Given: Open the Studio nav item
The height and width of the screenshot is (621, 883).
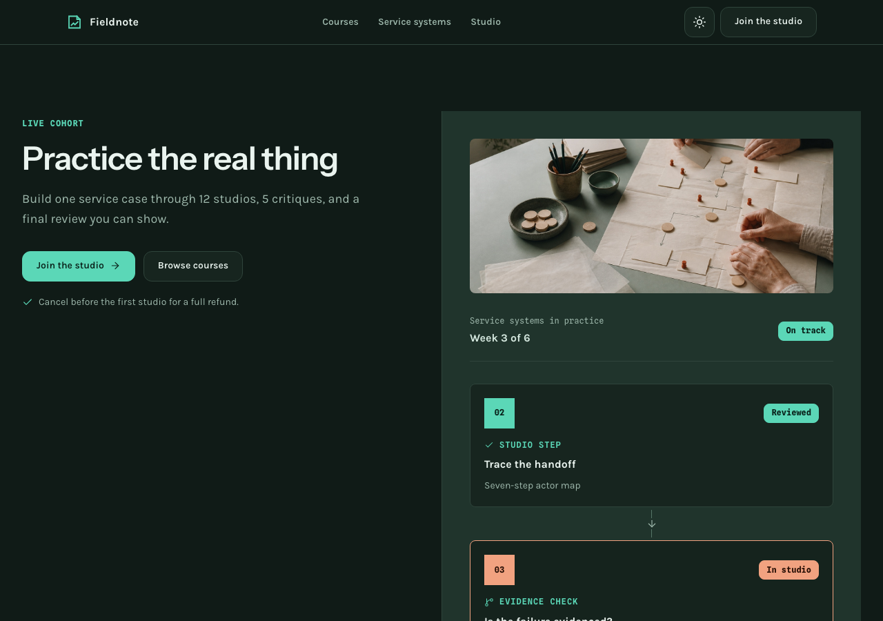Looking at the screenshot, I should 486,22.
